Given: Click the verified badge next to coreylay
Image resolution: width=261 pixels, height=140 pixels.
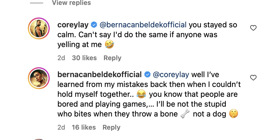Looking at the screenshot, I should coord(94,25).
